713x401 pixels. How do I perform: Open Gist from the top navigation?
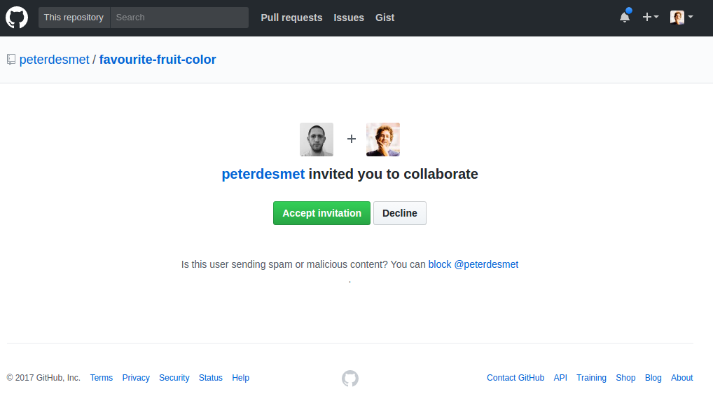(385, 18)
